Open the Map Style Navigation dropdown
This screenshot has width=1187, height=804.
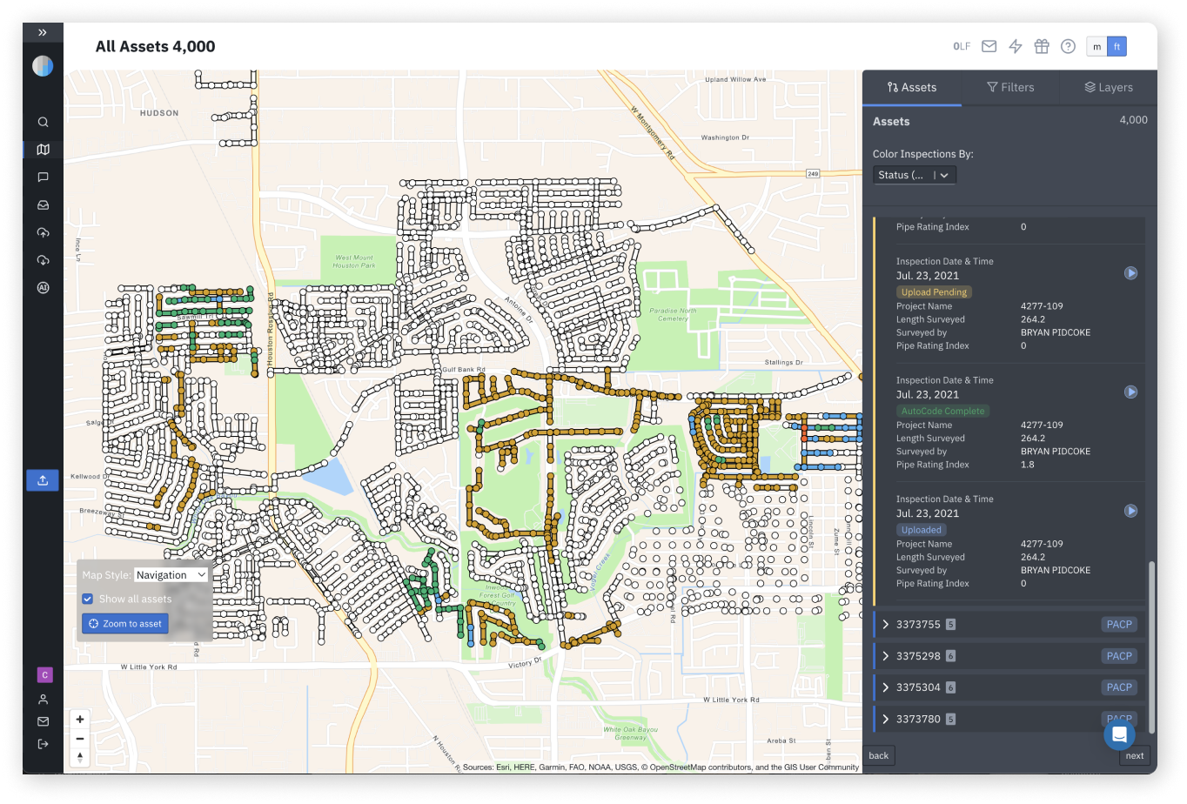(171, 575)
